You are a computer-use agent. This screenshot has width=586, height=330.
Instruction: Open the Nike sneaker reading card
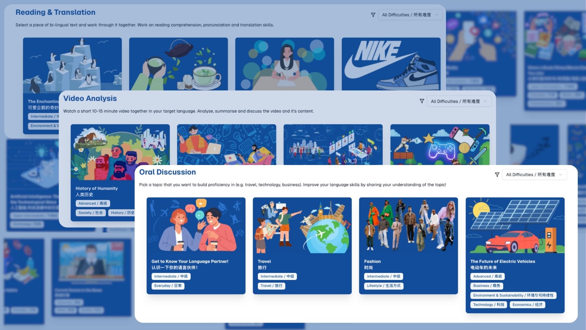coord(391,64)
